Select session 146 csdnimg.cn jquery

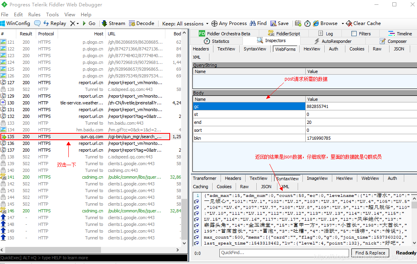[x=91, y=211]
